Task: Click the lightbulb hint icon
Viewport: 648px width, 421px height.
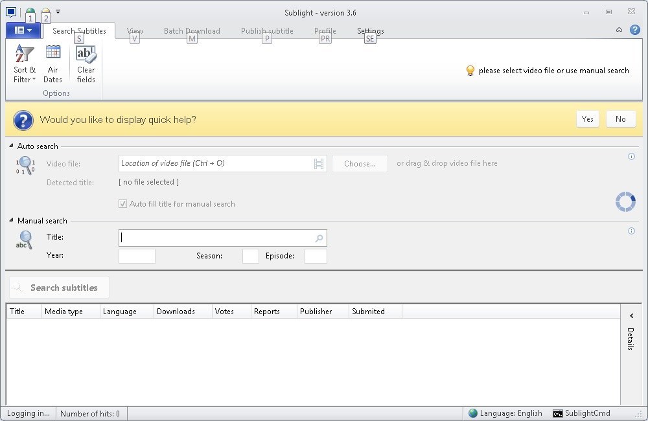Action: (470, 71)
